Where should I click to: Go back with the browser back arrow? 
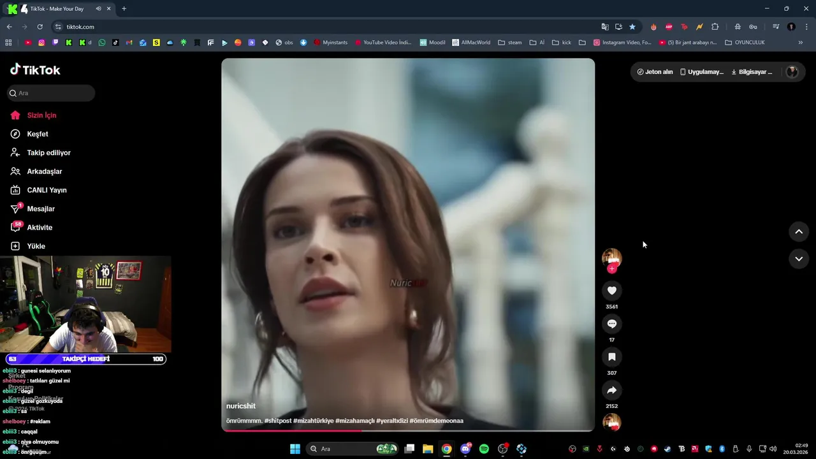point(9,27)
